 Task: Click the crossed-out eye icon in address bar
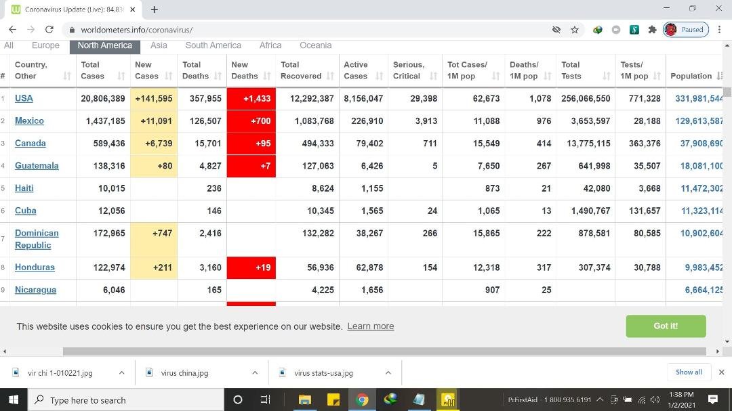[556, 30]
